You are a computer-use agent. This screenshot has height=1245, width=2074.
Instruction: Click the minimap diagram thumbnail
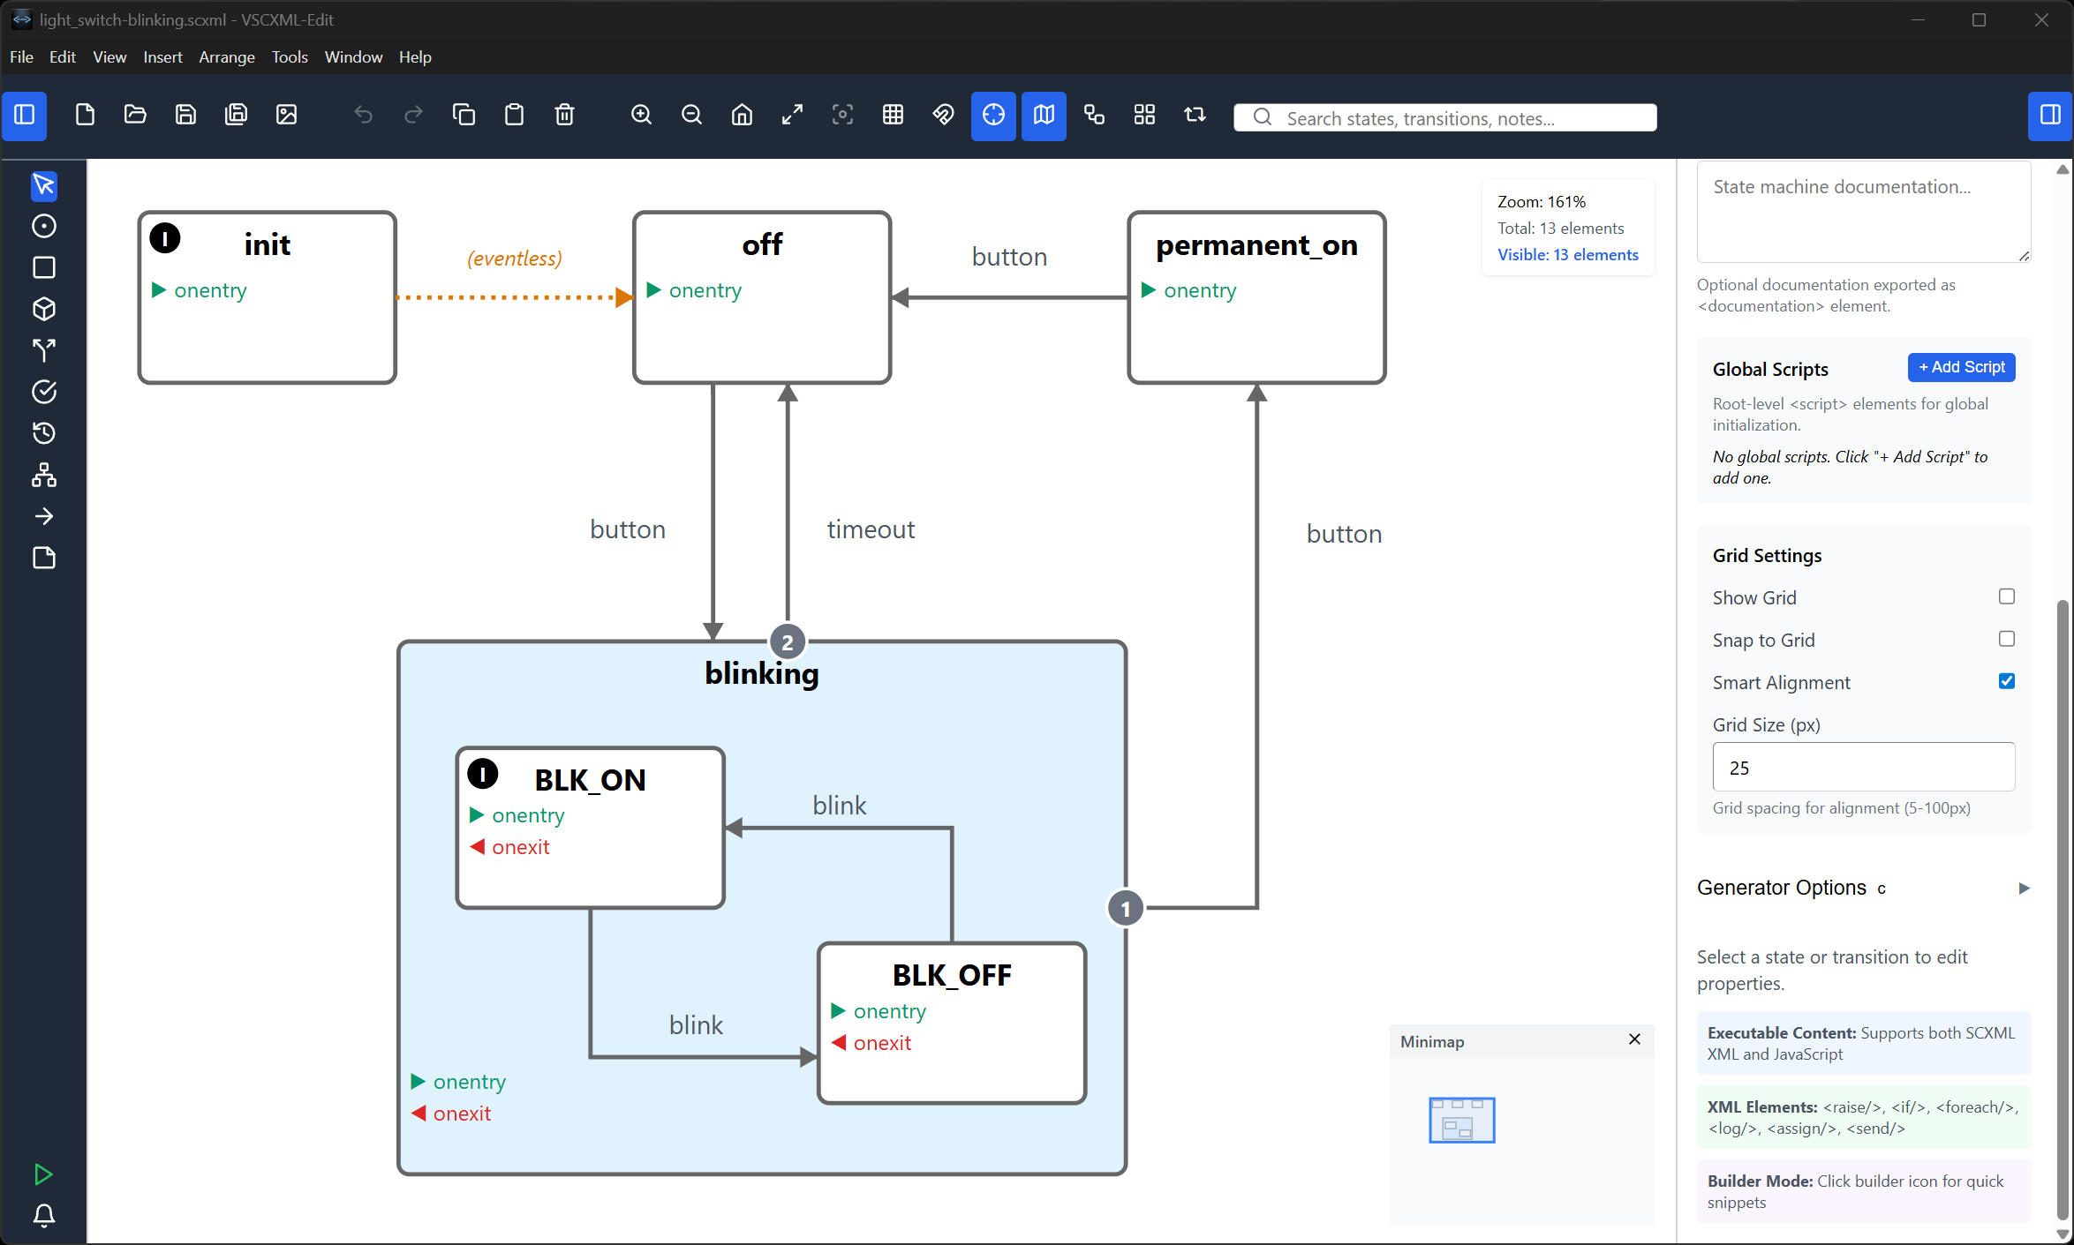point(1461,1120)
